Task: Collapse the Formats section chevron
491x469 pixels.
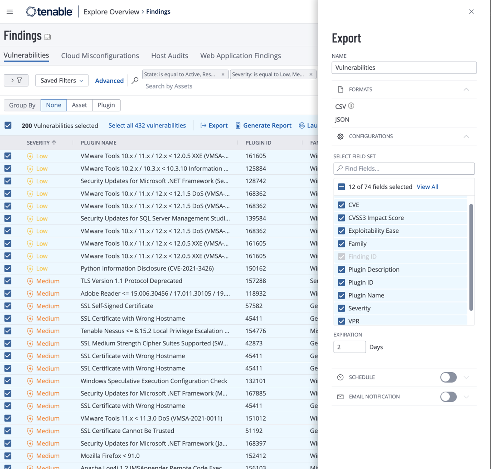Action: pos(466,89)
